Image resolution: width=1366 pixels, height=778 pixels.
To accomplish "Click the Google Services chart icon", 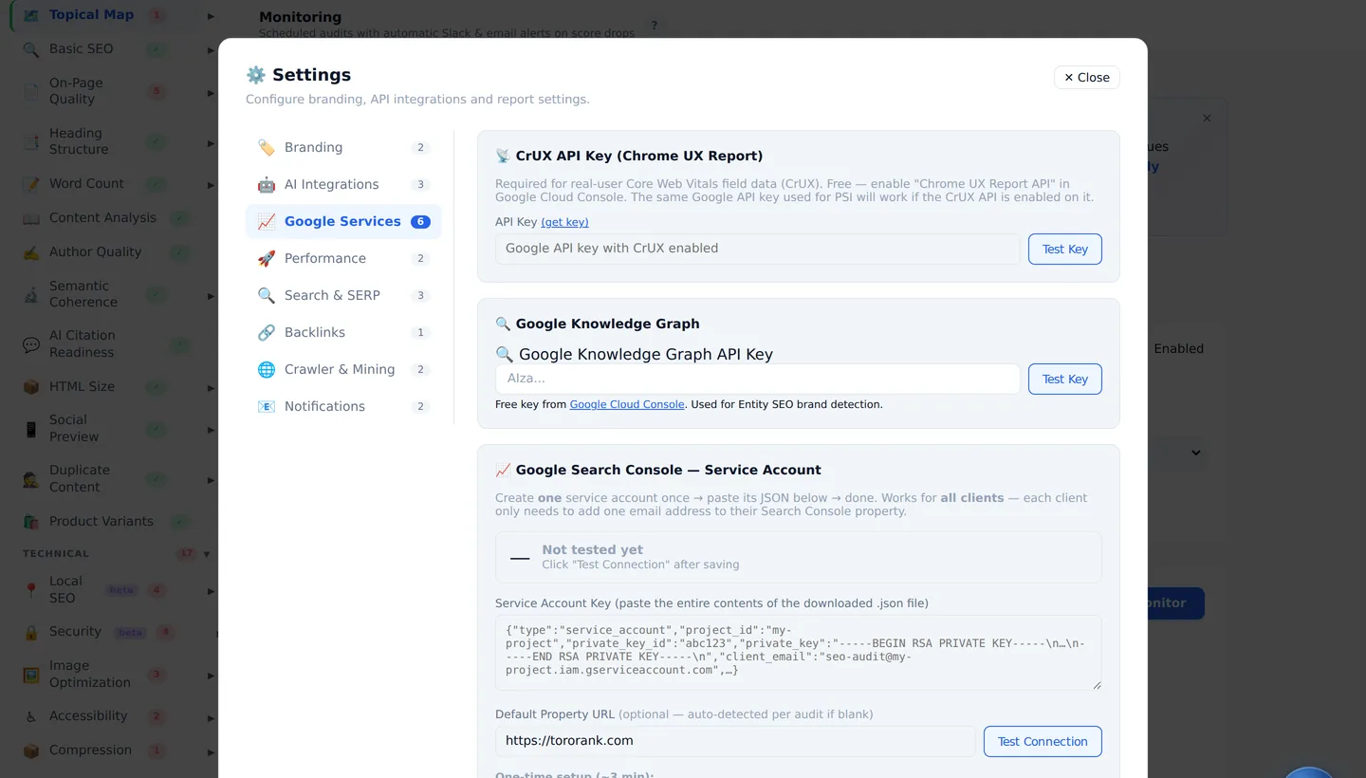I will click(x=267, y=221).
